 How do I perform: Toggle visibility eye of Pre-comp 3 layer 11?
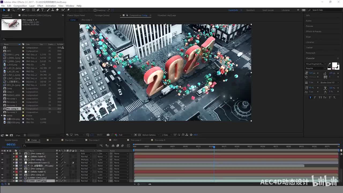point(2,159)
